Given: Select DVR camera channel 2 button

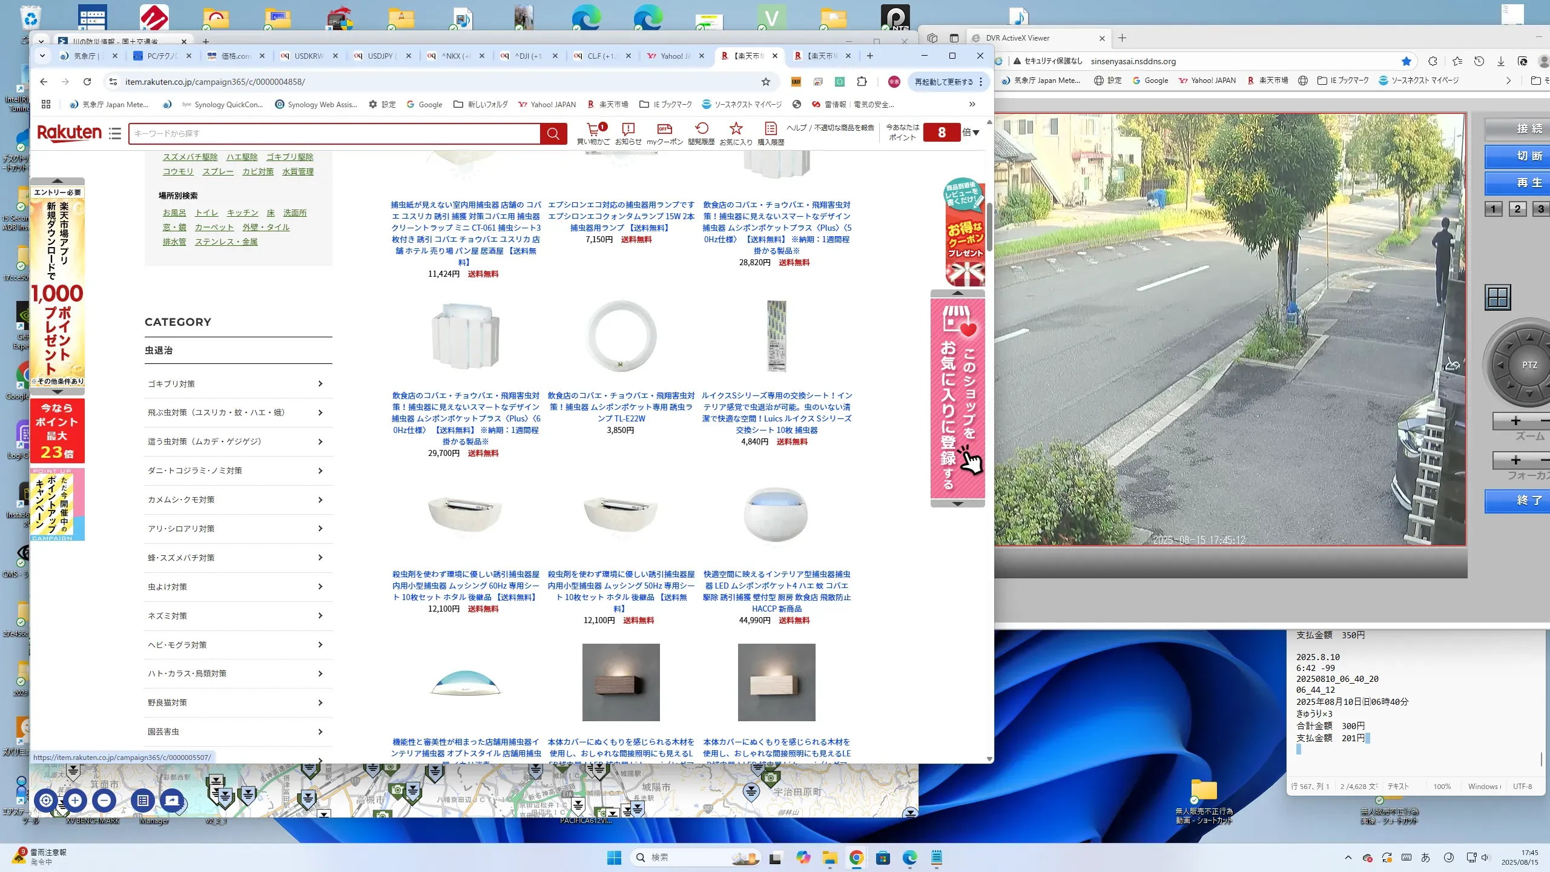Looking at the screenshot, I should pyautogui.click(x=1517, y=210).
